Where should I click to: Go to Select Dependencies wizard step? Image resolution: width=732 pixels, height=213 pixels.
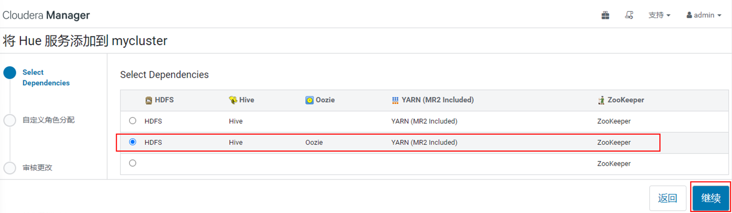coord(46,77)
